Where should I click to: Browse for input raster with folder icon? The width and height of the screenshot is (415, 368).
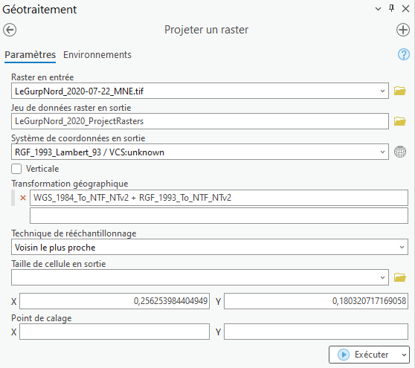(399, 91)
